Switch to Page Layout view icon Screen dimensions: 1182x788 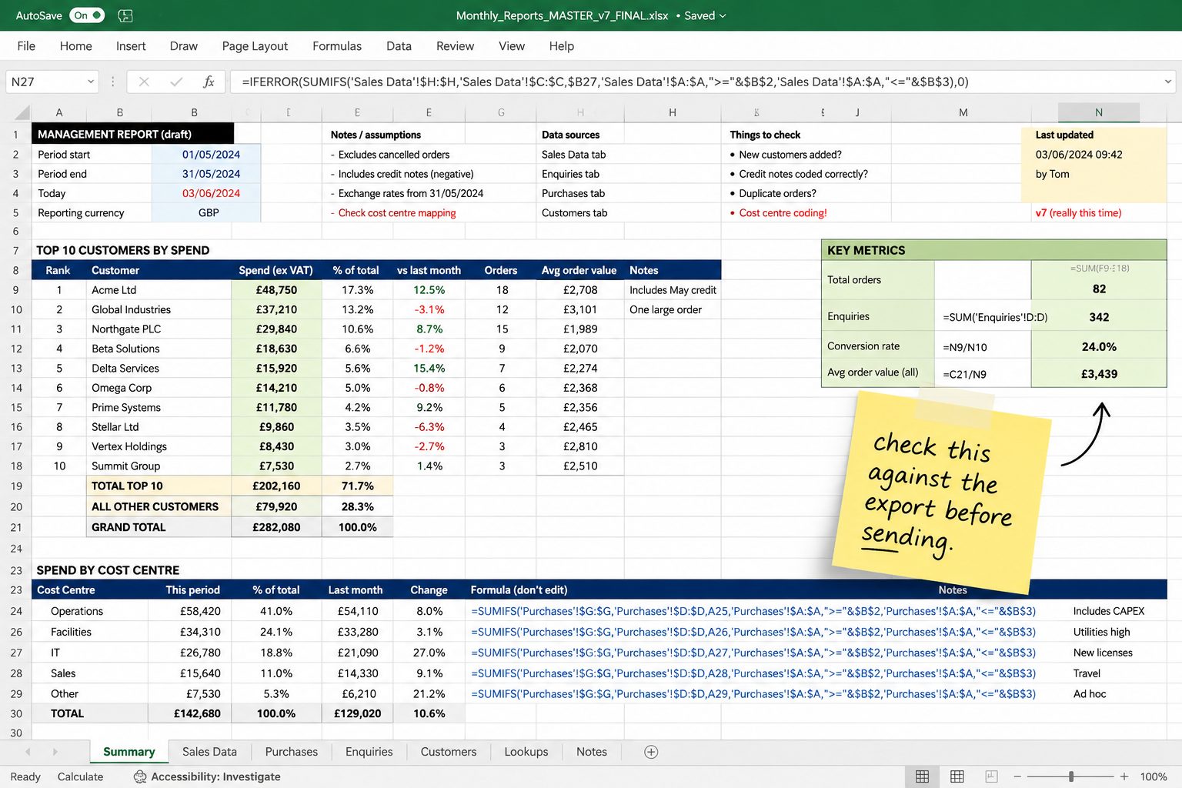[957, 776]
